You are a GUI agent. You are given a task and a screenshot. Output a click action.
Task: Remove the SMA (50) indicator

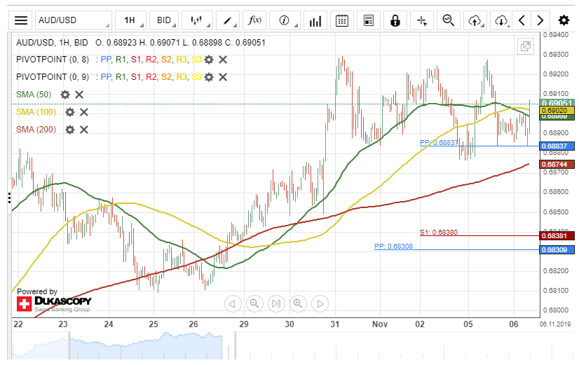coord(79,95)
